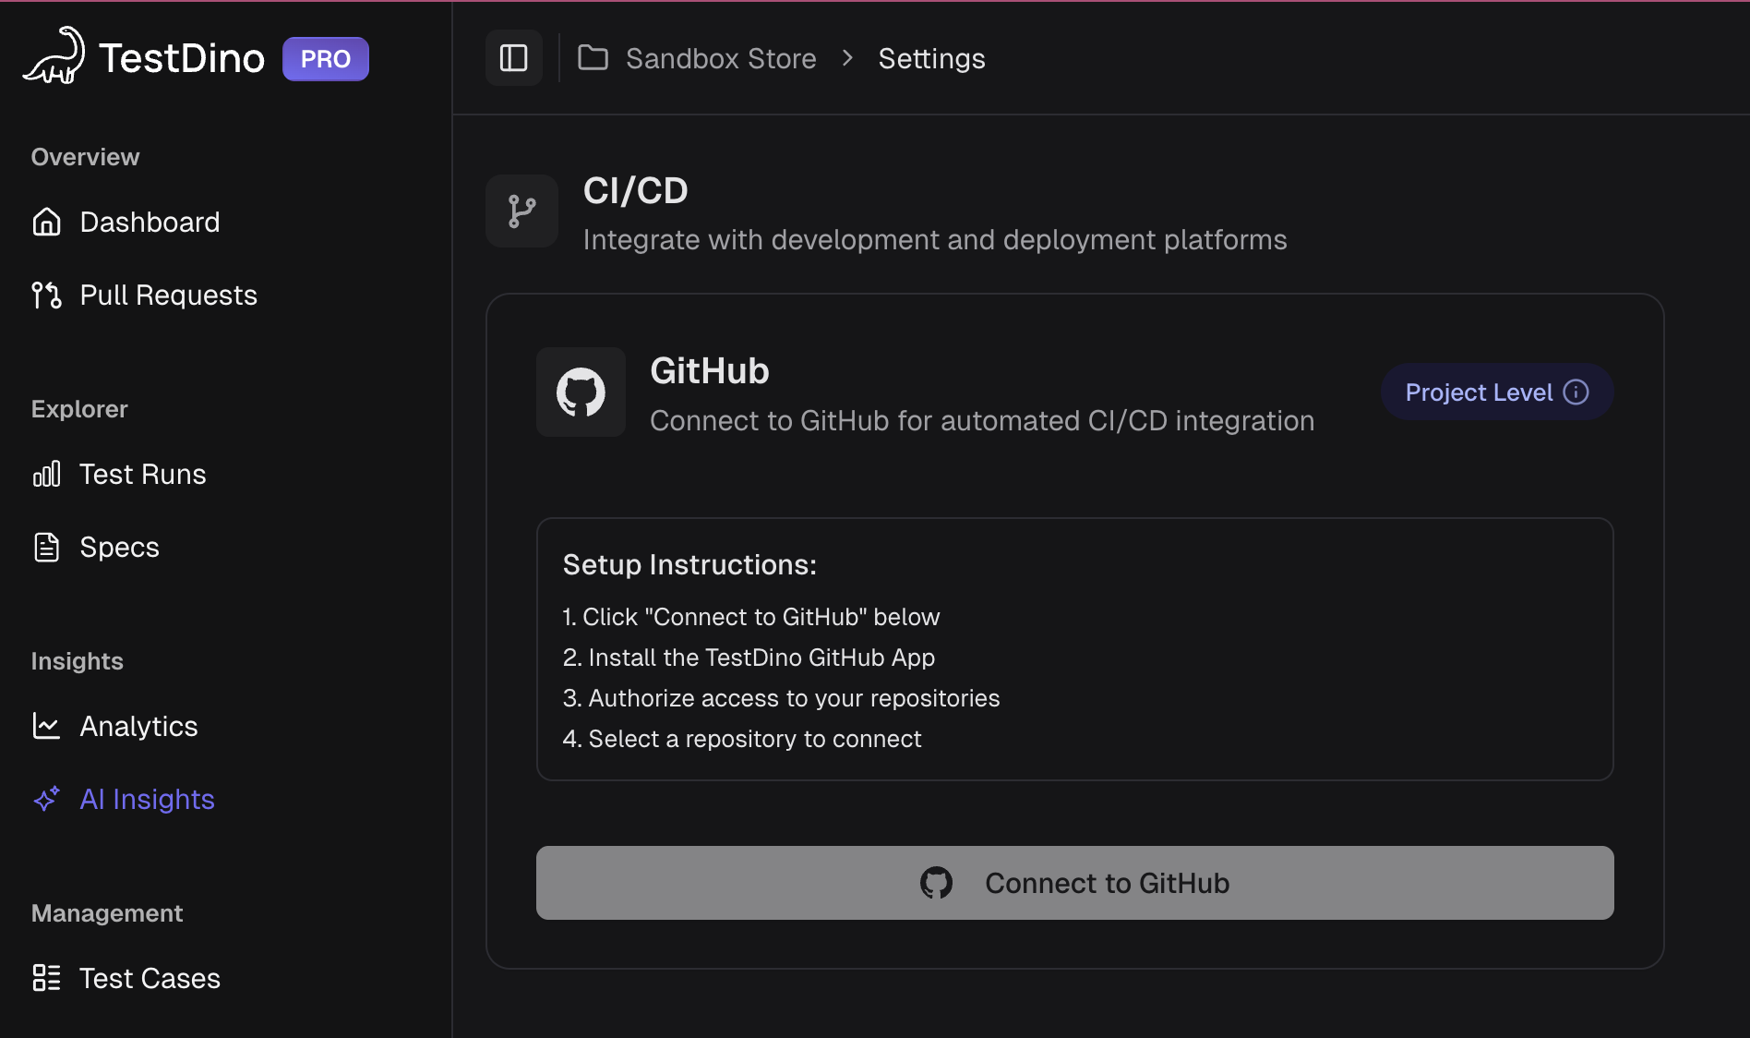
Task: Open Test Runs via the bar chart icon
Action: coord(46,474)
